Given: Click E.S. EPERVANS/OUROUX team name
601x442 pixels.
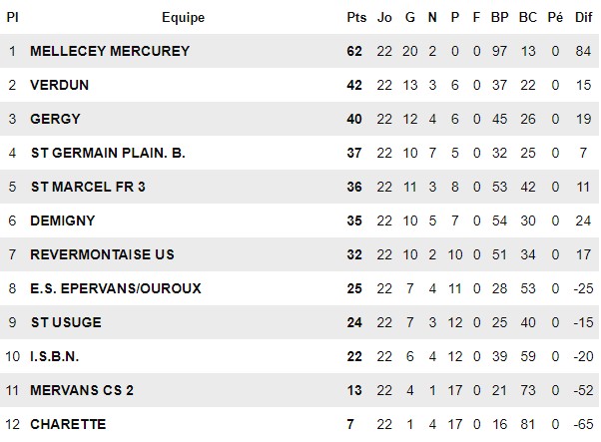Looking at the screenshot, I should pyautogui.click(x=116, y=288).
